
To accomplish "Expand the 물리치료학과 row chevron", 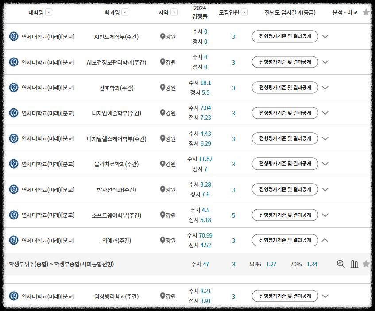I will [x=325, y=164].
